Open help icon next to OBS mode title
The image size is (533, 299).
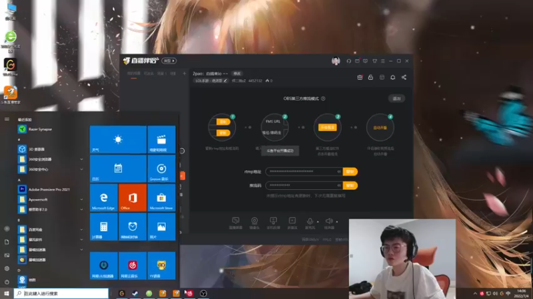click(323, 98)
